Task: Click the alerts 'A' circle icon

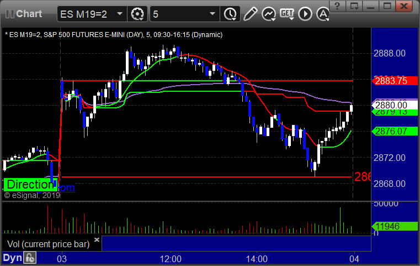Action: (x=323, y=14)
